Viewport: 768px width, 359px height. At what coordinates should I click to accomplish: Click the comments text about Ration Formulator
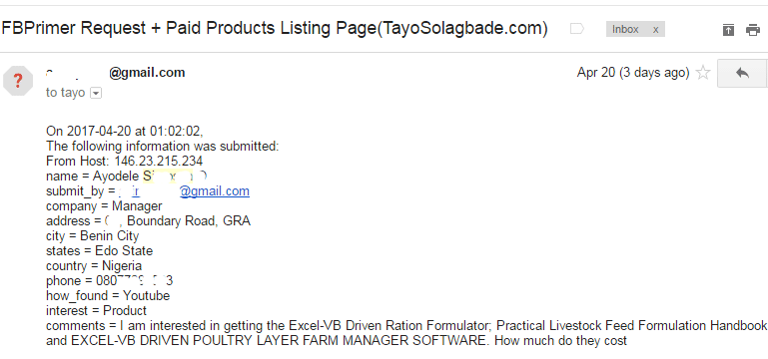point(406,333)
